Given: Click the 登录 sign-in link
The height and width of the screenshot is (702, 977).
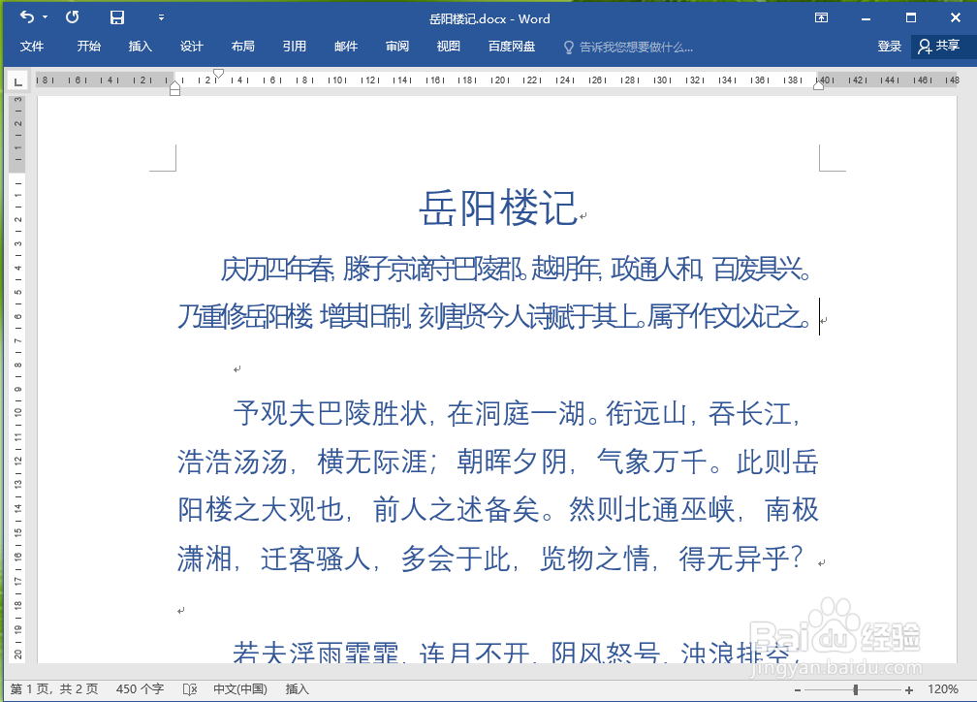Looking at the screenshot, I should [x=889, y=46].
